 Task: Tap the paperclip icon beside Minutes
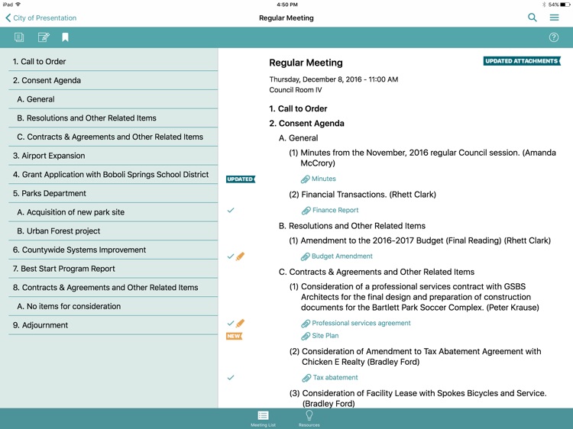coord(305,179)
